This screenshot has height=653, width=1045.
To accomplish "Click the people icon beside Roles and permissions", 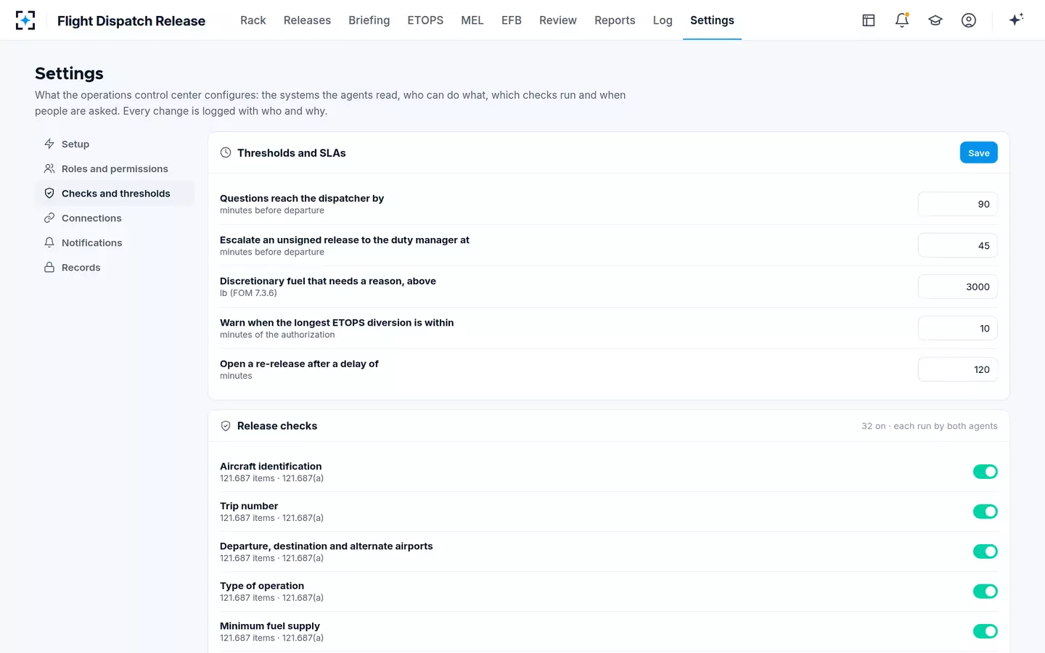I will pyautogui.click(x=49, y=168).
